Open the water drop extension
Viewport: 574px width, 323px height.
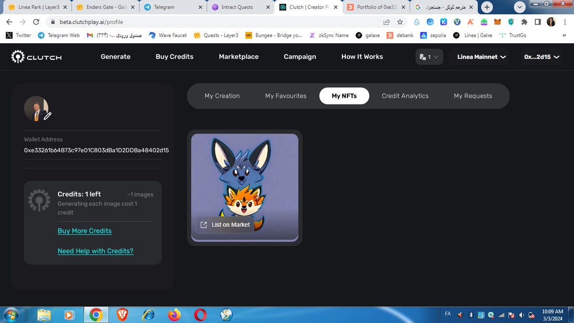click(417, 22)
